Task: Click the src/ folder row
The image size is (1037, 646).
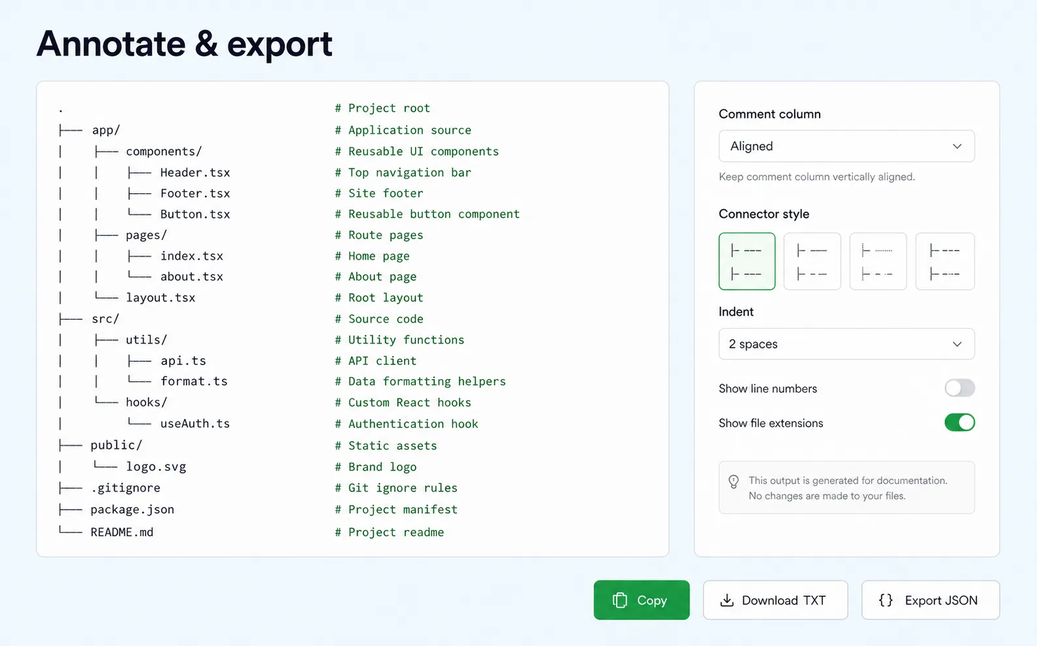Action: [105, 318]
